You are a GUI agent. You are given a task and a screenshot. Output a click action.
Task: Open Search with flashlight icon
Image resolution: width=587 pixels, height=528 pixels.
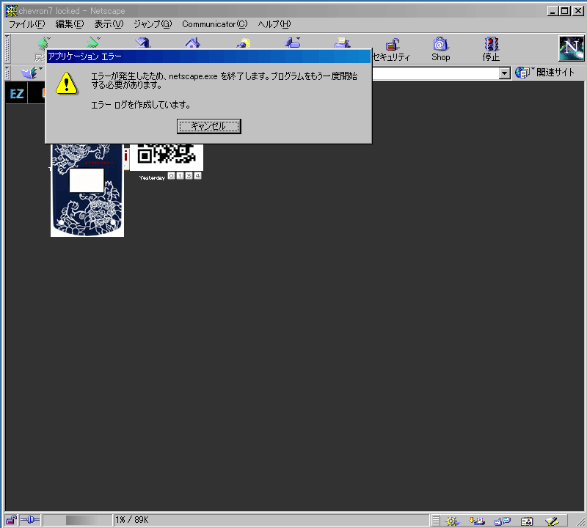243,43
